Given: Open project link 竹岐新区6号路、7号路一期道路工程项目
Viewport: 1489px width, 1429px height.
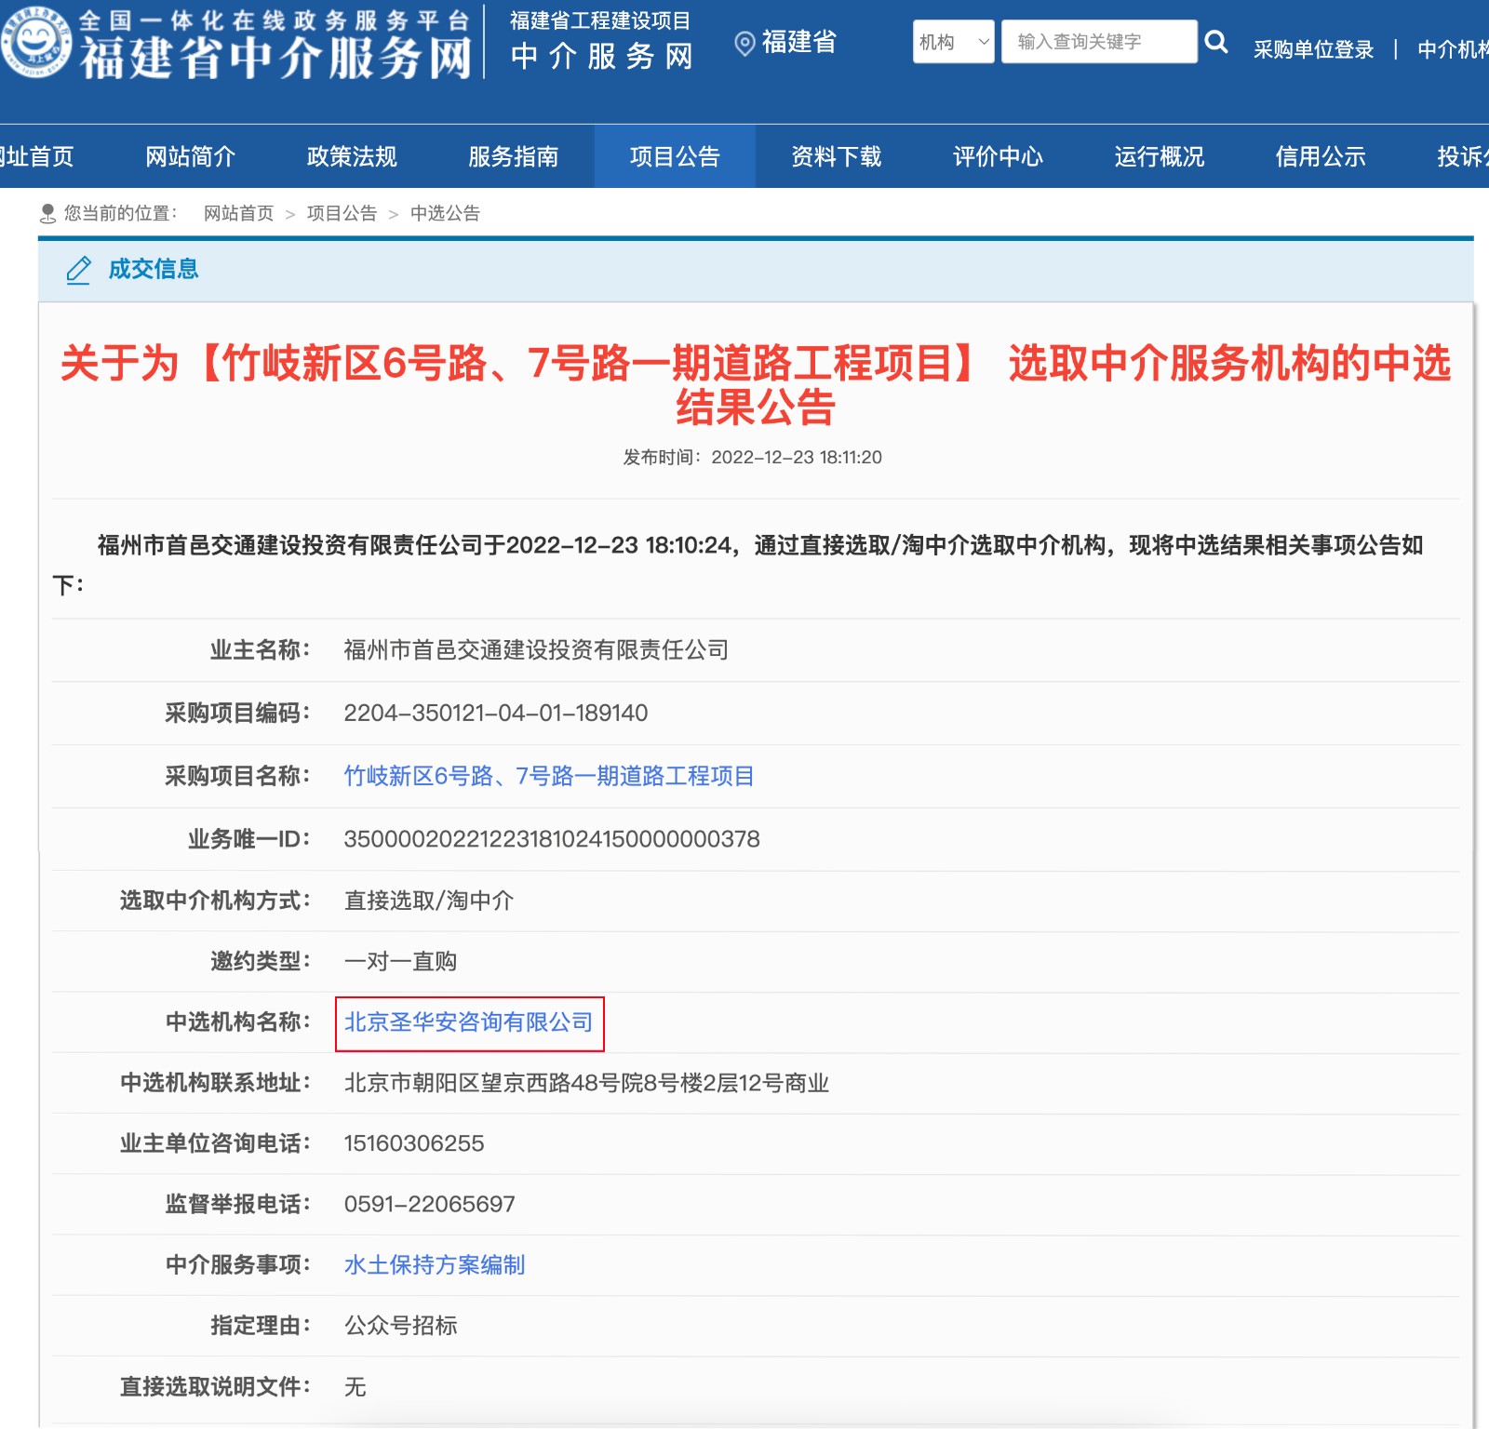Looking at the screenshot, I should click(548, 776).
